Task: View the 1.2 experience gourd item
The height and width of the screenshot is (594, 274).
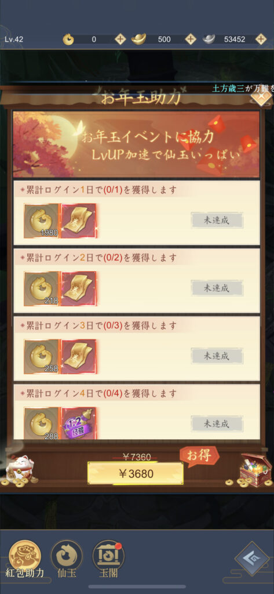Action: [79, 423]
